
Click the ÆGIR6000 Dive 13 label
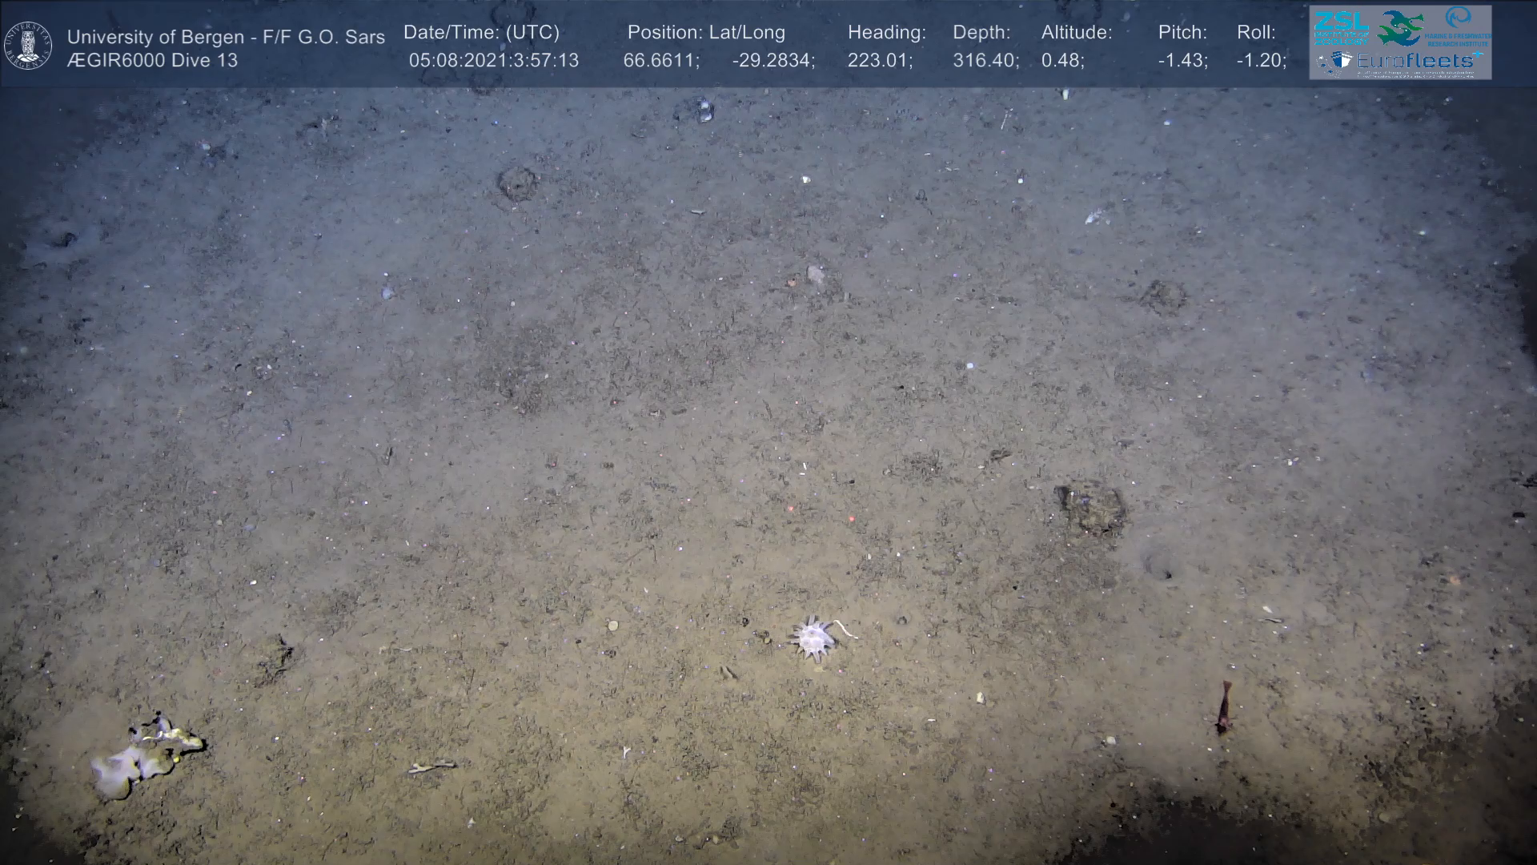tap(152, 61)
